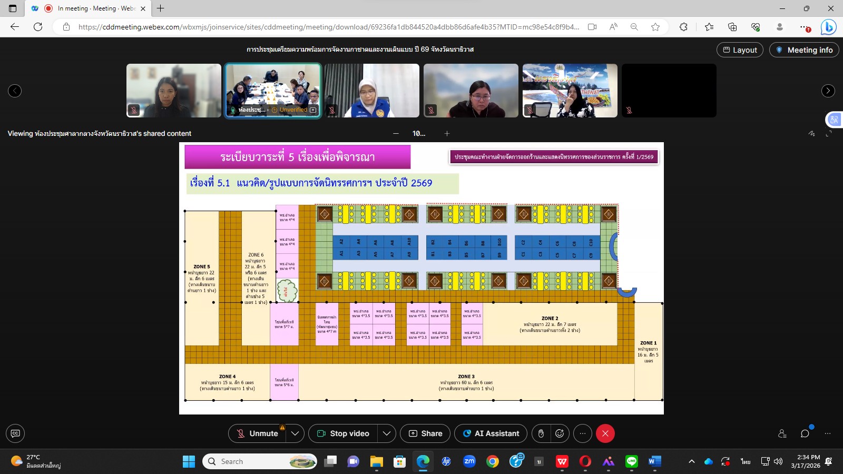Click the annotate pen icon
The width and height of the screenshot is (843, 474).
[811, 134]
